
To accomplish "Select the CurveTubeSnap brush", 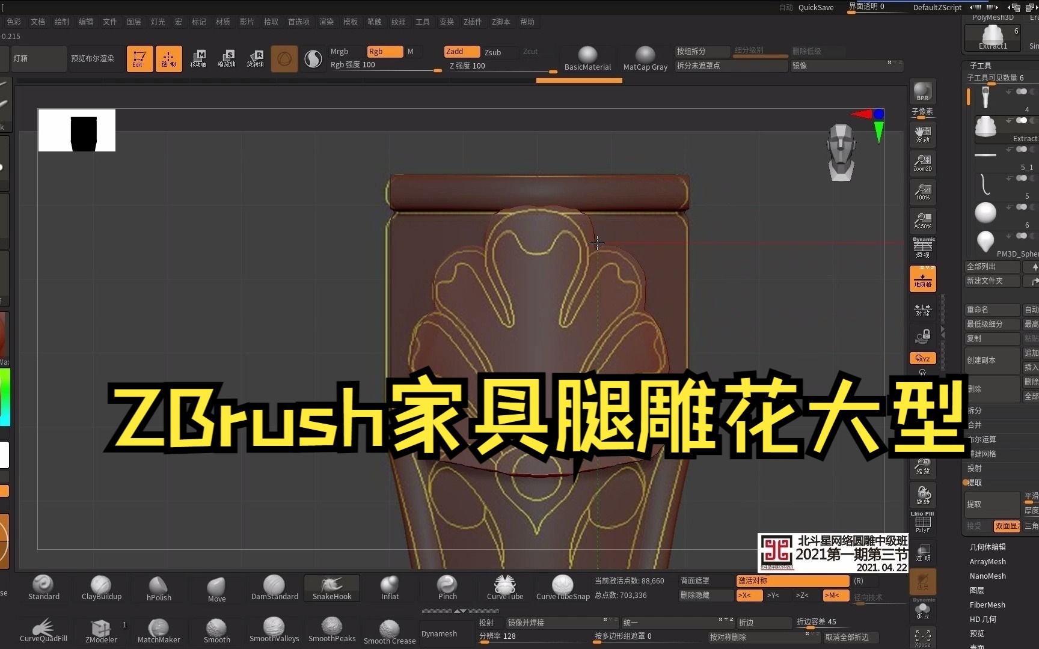I will click(563, 588).
